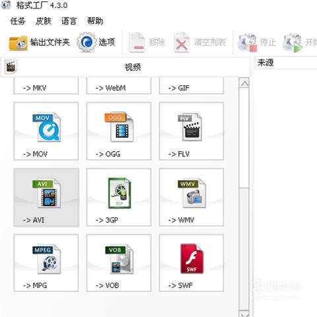Select the OGG film format icon
The width and height of the screenshot is (317, 317).
tap(119, 127)
